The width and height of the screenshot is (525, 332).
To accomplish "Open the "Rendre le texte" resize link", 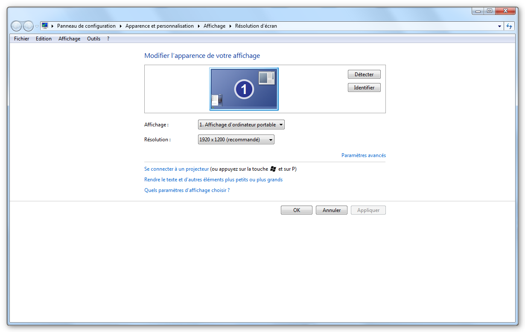I will click(213, 180).
